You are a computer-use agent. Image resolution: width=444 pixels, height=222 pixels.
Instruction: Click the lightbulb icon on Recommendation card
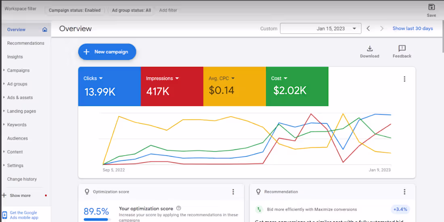pyautogui.click(x=258, y=192)
